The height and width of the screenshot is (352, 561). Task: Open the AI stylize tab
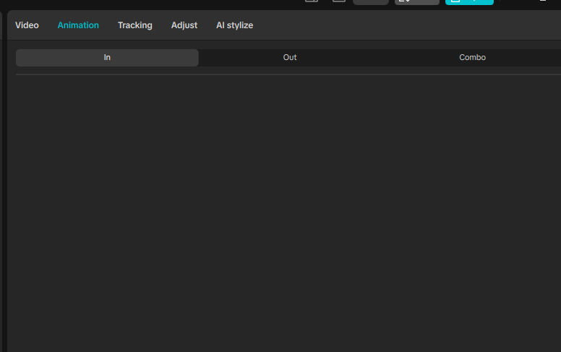[234, 25]
